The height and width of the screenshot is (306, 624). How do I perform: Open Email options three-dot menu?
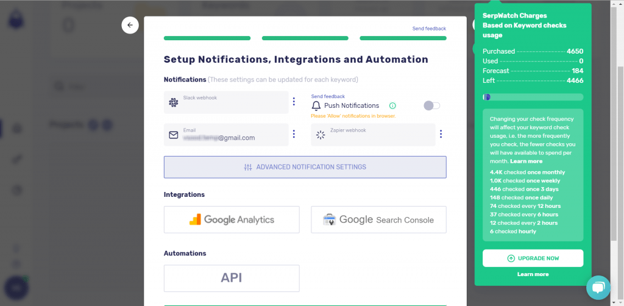point(294,134)
